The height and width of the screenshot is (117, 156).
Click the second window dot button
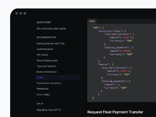click(21, 13)
